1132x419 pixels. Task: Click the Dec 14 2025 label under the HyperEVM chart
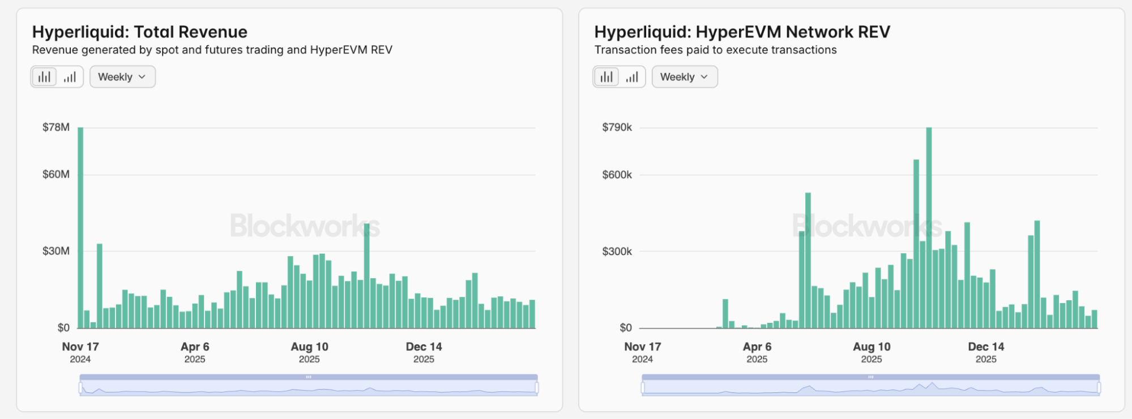[x=986, y=352]
